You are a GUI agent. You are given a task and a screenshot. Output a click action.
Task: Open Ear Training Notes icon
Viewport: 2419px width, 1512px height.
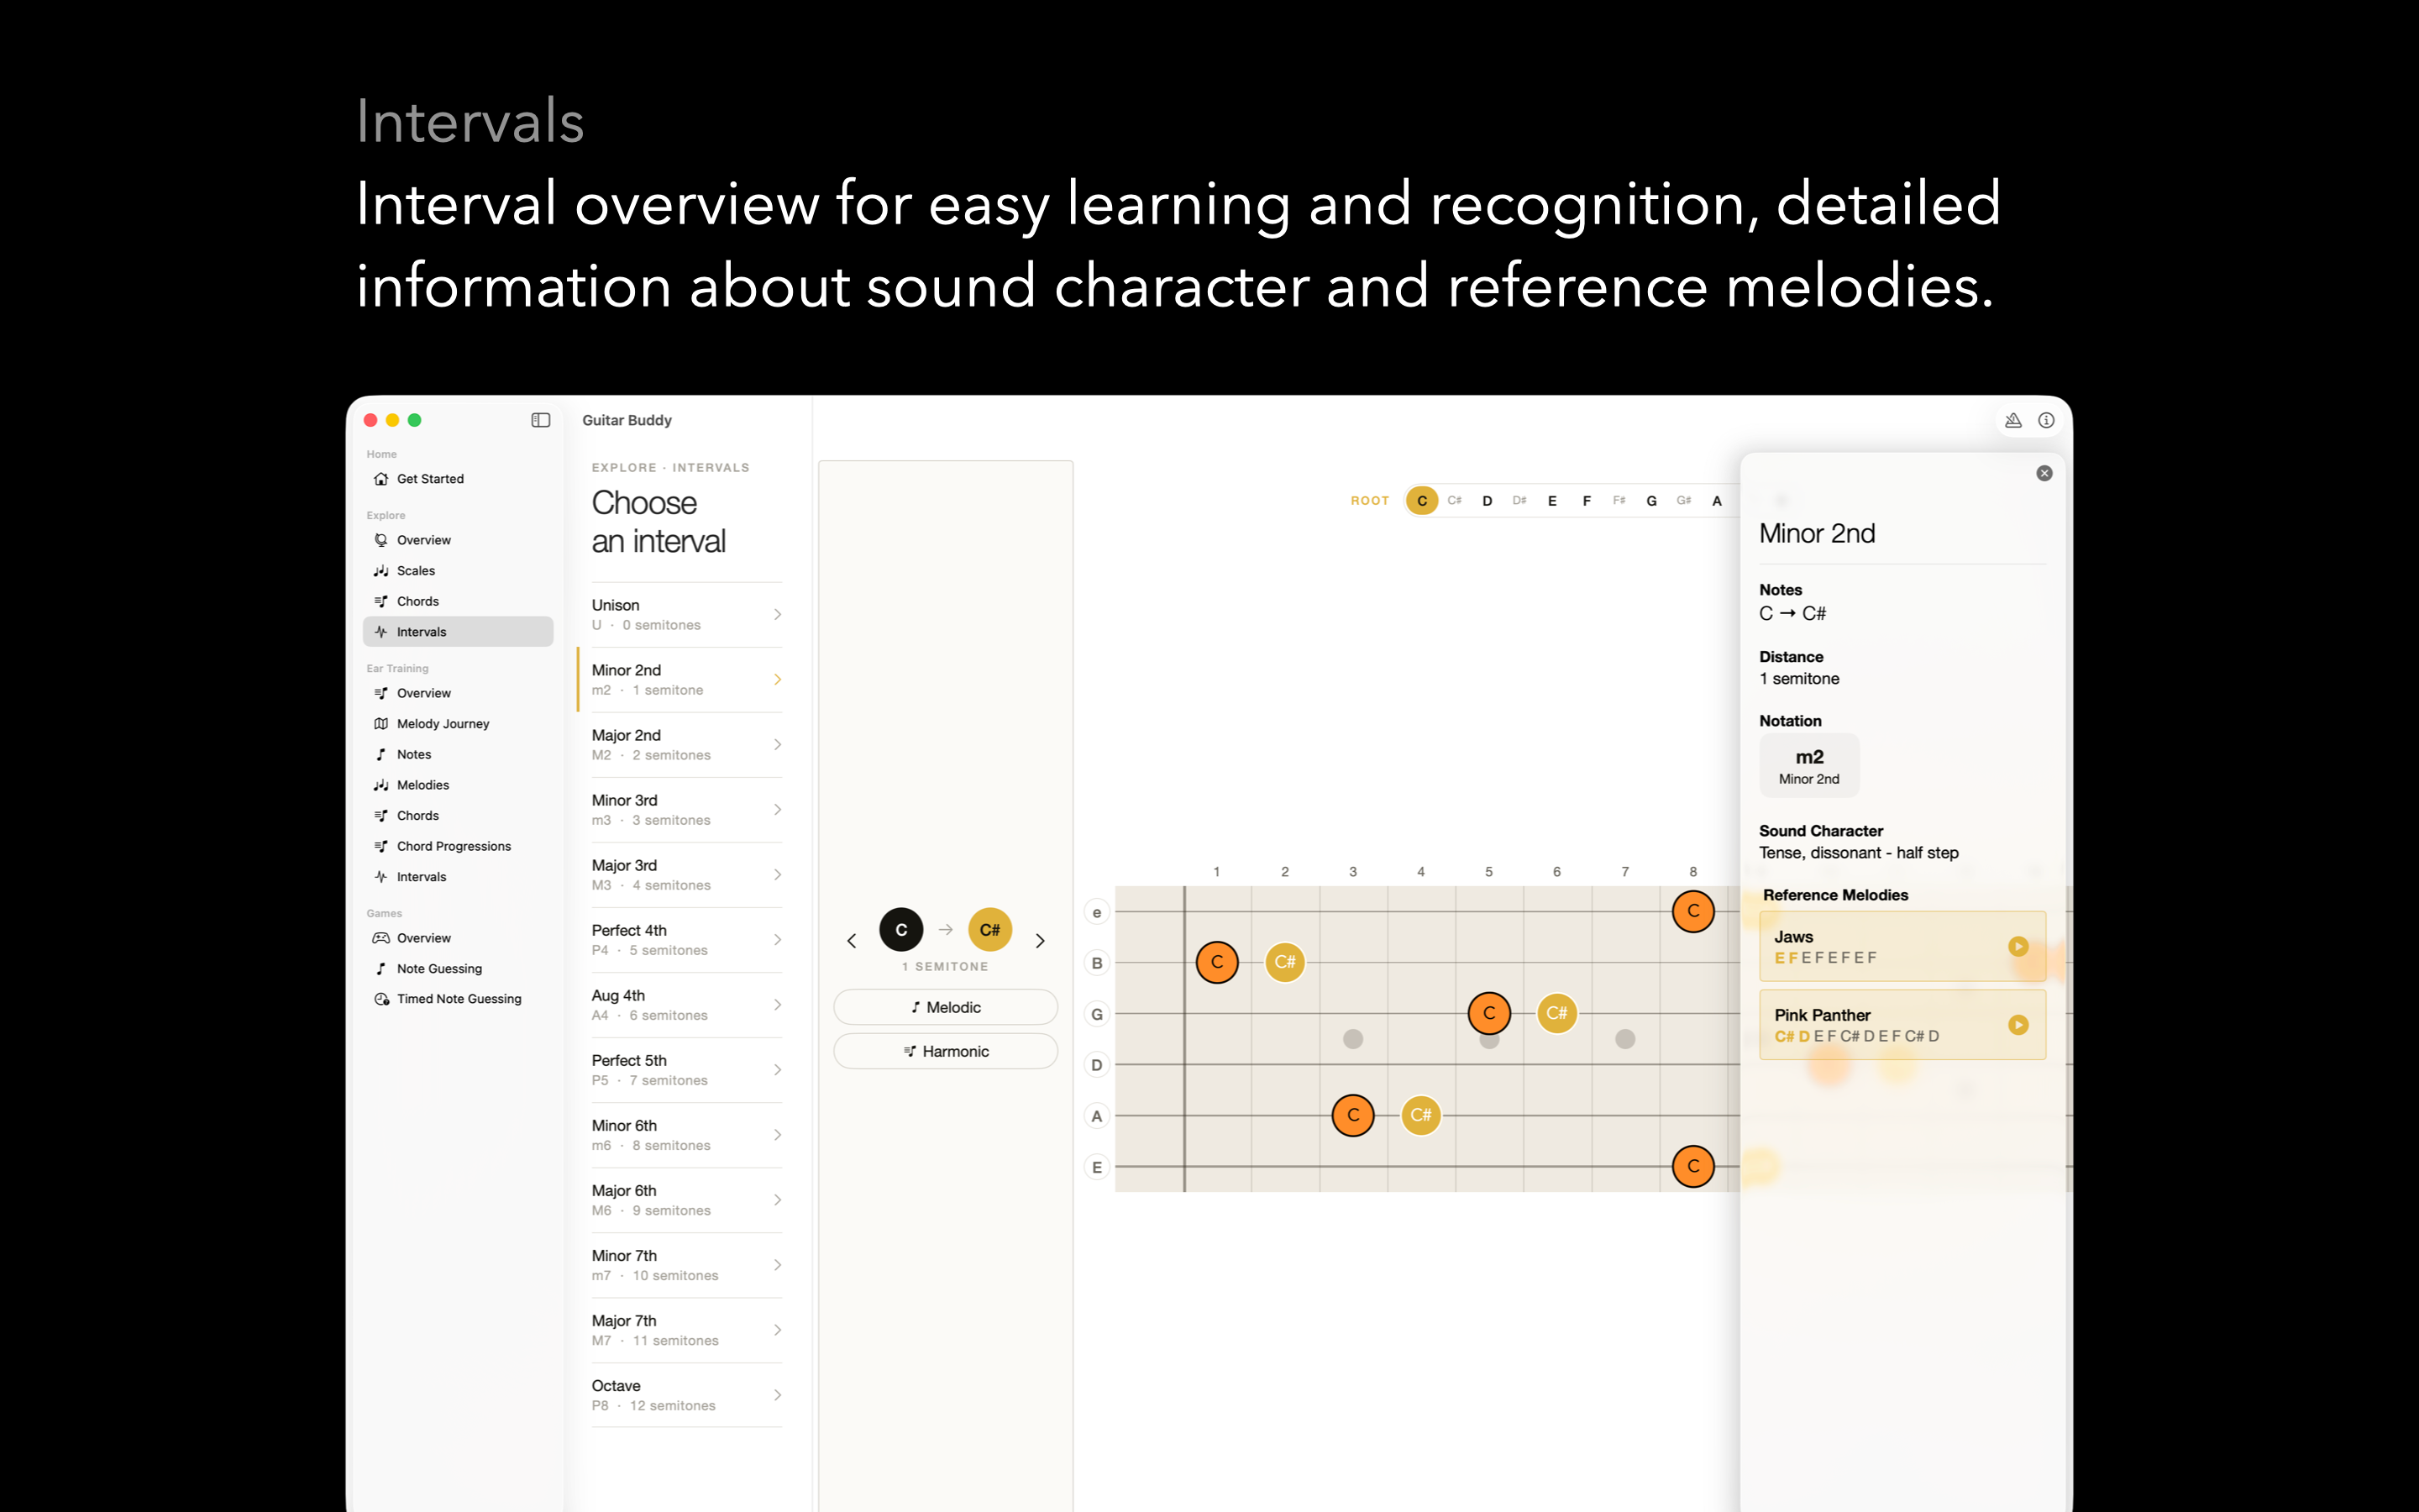click(x=380, y=754)
